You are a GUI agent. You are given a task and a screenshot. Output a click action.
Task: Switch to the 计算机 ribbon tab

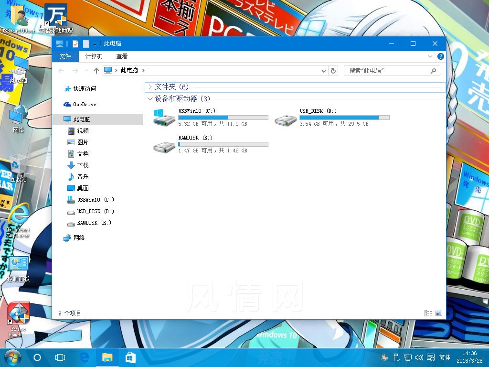point(94,56)
